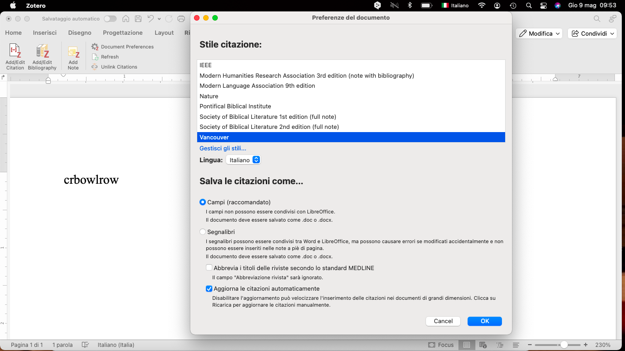Insert a Zotero note with Add Note

click(73, 58)
